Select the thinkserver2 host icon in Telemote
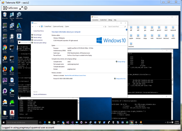The height and width of the screenshot is (131, 182). pos(166,37)
